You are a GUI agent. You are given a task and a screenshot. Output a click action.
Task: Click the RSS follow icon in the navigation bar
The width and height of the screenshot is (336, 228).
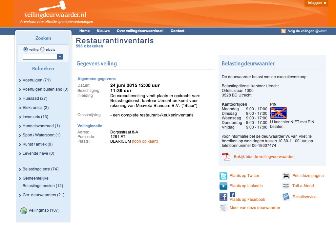tap(283, 31)
